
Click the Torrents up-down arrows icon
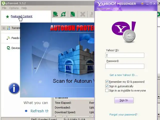click(x=8, y=28)
